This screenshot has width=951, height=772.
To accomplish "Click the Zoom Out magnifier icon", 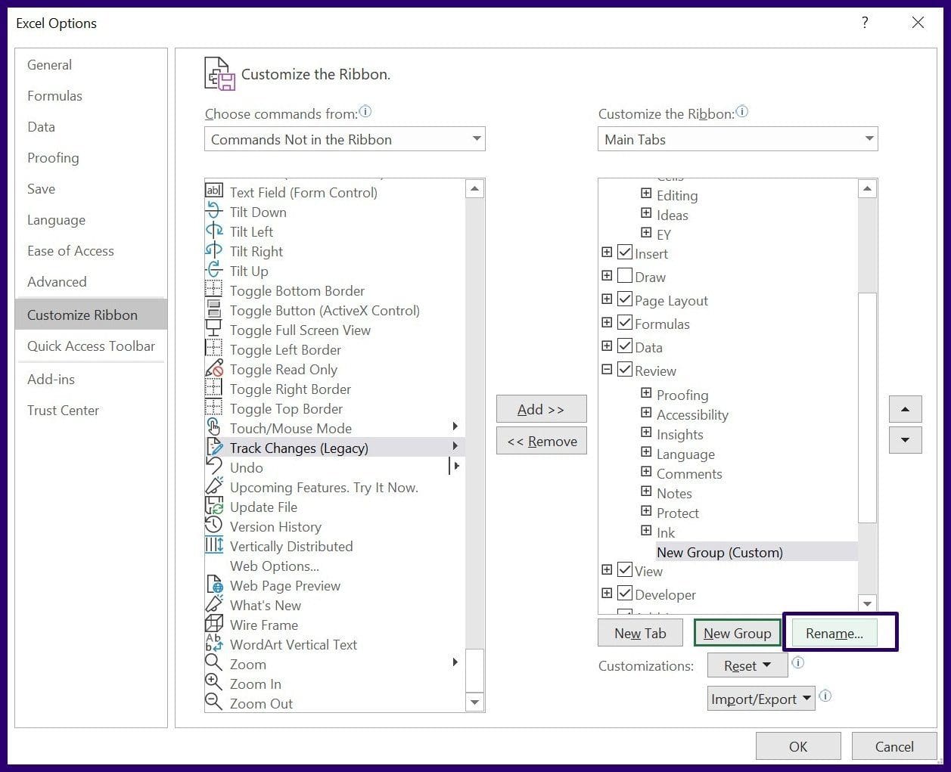I will [x=214, y=702].
